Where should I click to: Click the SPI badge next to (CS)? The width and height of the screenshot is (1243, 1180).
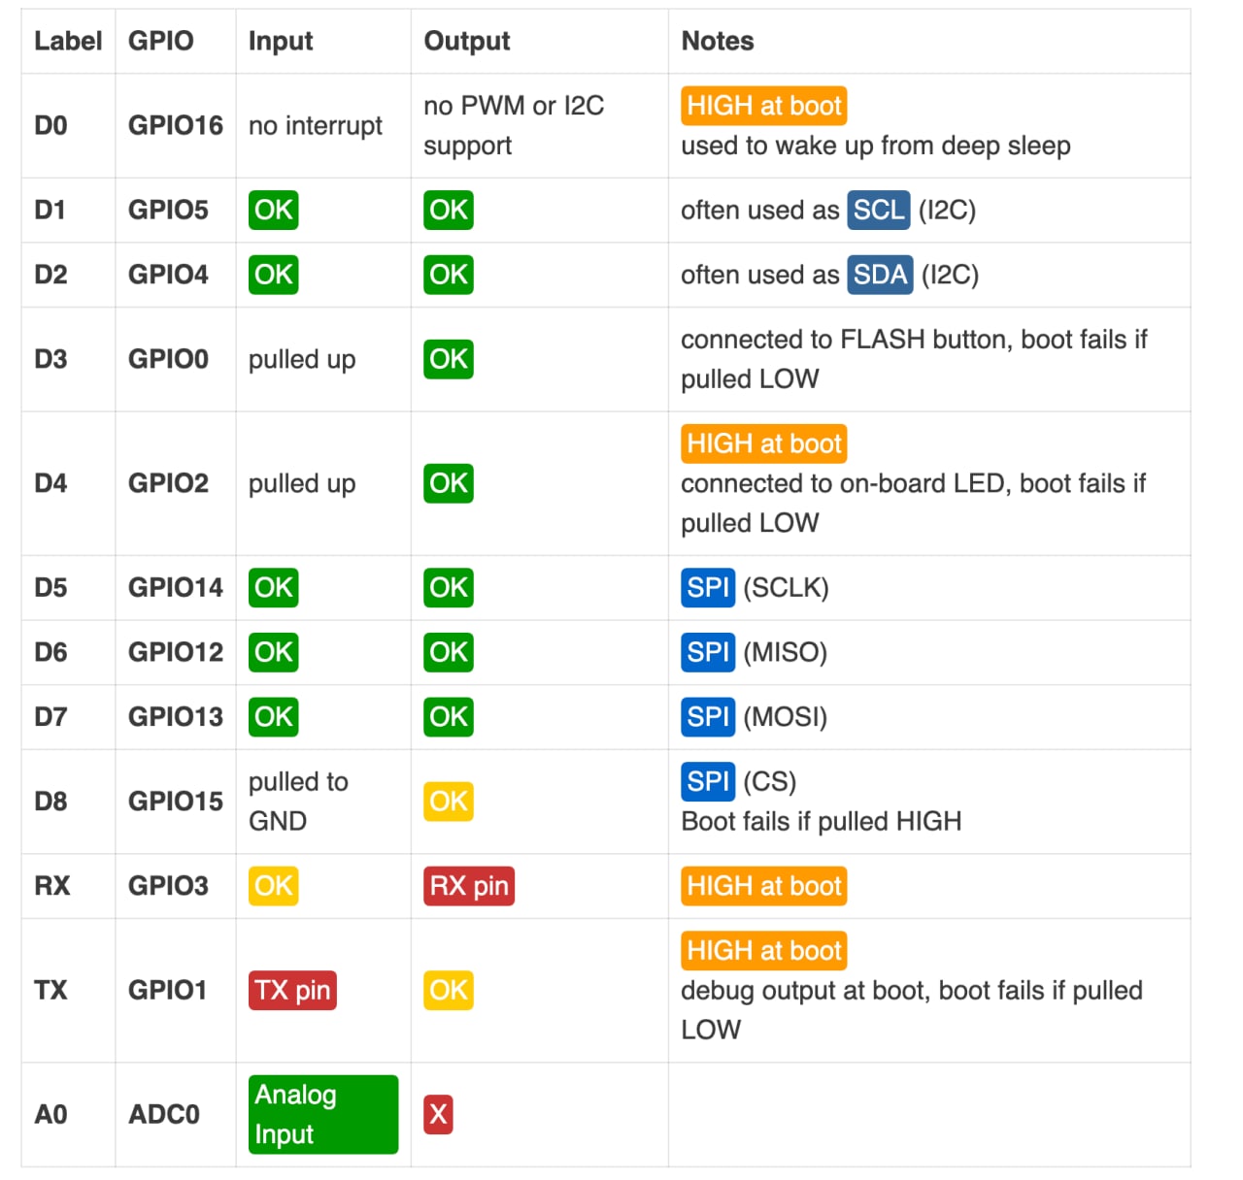point(708,781)
